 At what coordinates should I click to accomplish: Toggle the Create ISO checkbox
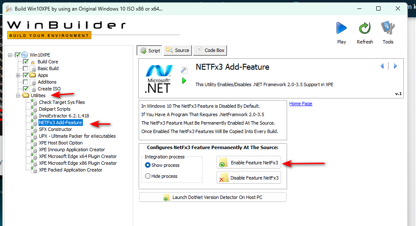coord(25,89)
